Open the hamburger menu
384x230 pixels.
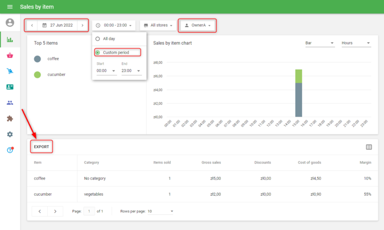pyautogui.click(x=10, y=7)
